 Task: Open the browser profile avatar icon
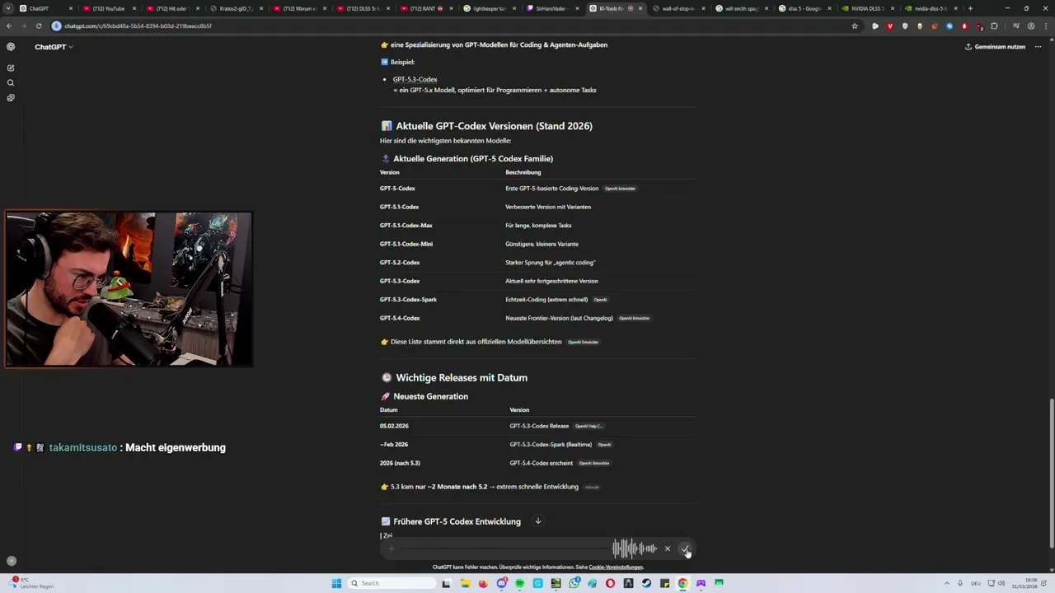coord(1031,26)
